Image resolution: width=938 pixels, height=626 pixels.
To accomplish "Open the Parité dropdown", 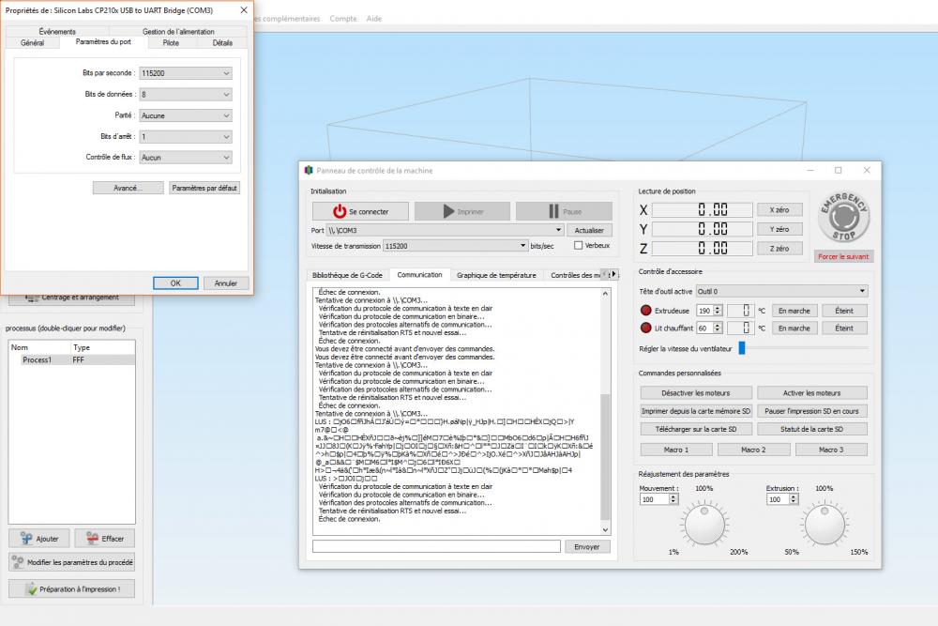I will point(186,115).
